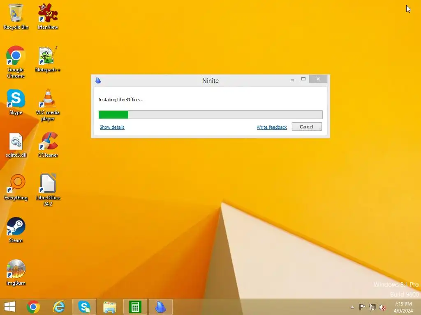Cancel the Ninite installation
Screen dimensions: 421x315
[307, 127]
